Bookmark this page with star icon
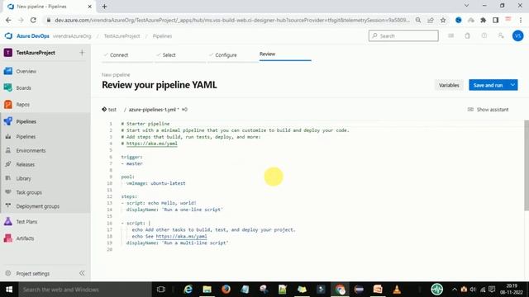Image resolution: width=529 pixels, height=297 pixels. pos(443,20)
